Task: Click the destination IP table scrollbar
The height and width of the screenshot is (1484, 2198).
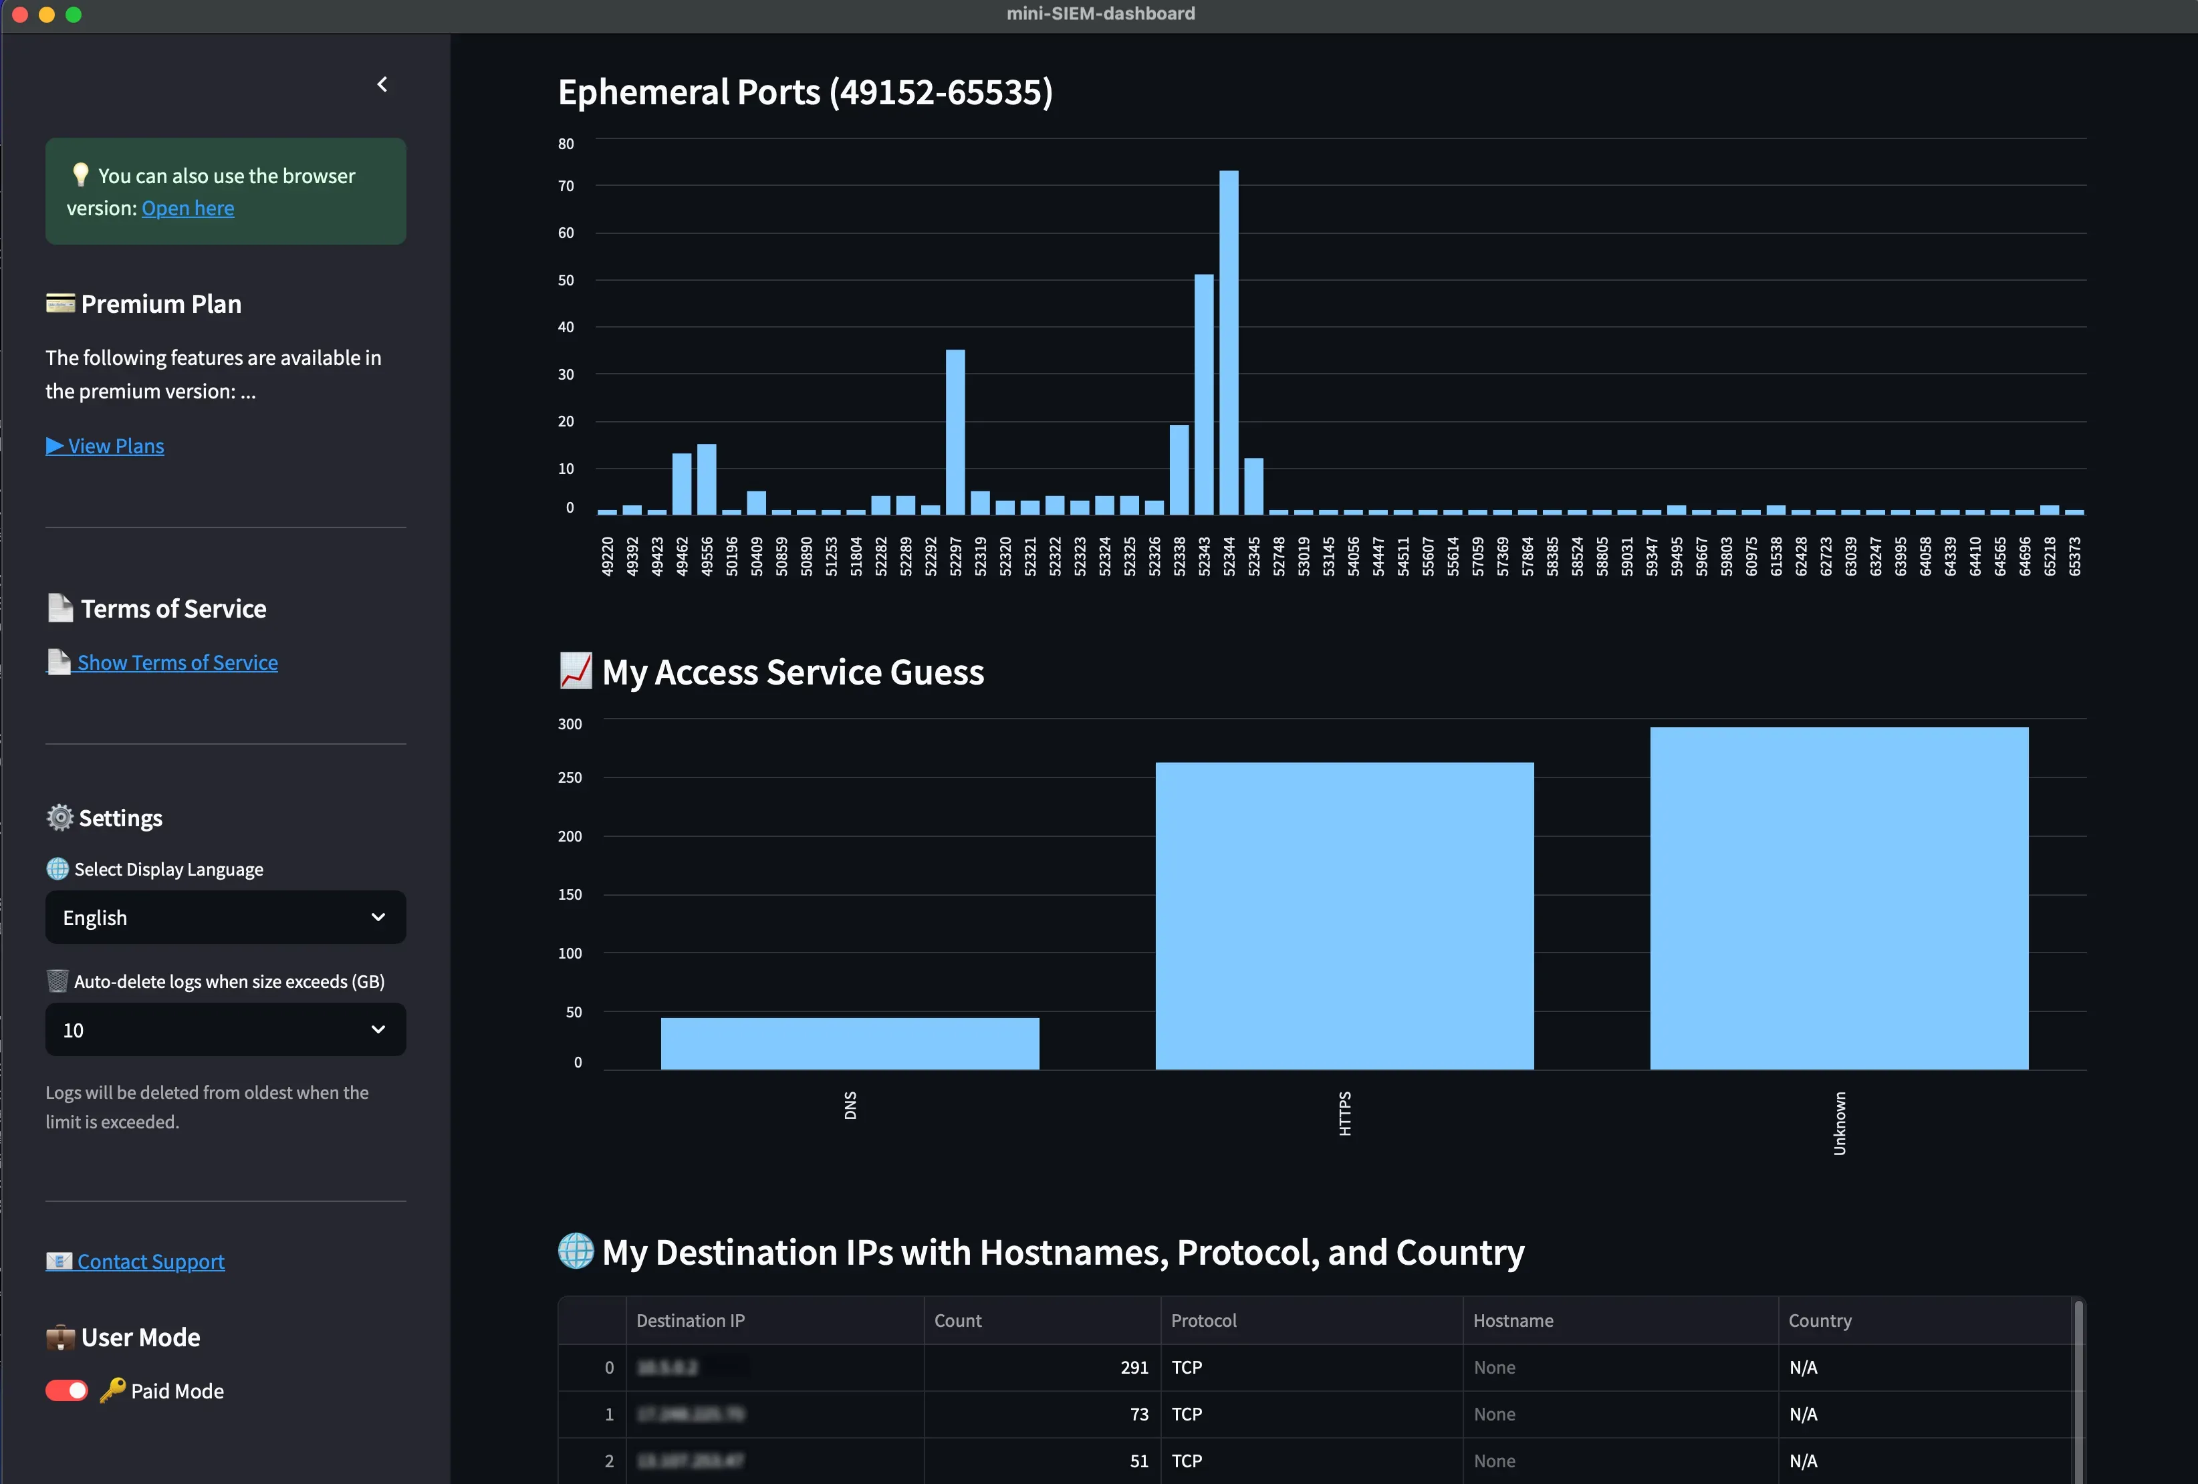Action: coord(2078,1390)
